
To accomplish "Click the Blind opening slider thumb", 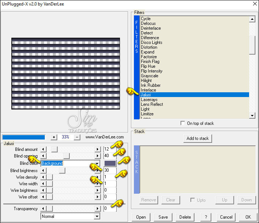I will [66, 156].
